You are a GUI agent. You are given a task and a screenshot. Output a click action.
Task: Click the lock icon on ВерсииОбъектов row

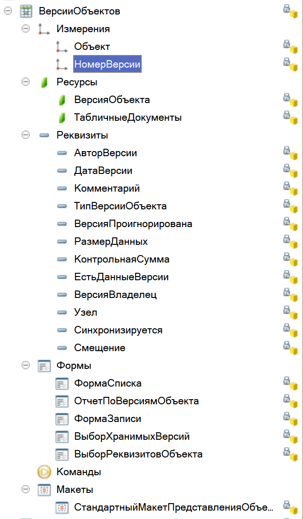pos(287,8)
